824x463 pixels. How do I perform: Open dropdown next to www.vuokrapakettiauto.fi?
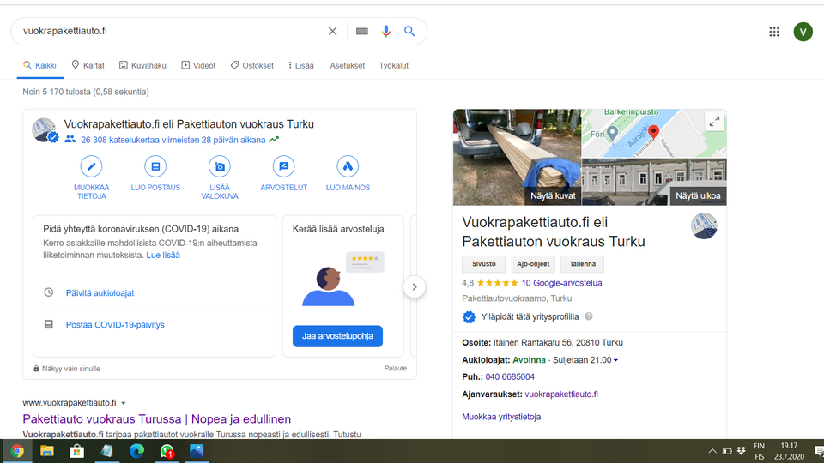pyautogui.click(x=124, y=403)
